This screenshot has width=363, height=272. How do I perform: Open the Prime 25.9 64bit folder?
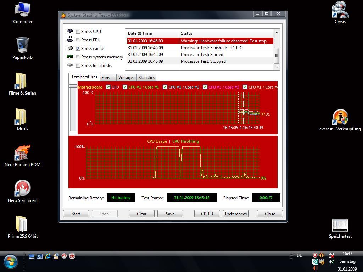click(22, 227)
